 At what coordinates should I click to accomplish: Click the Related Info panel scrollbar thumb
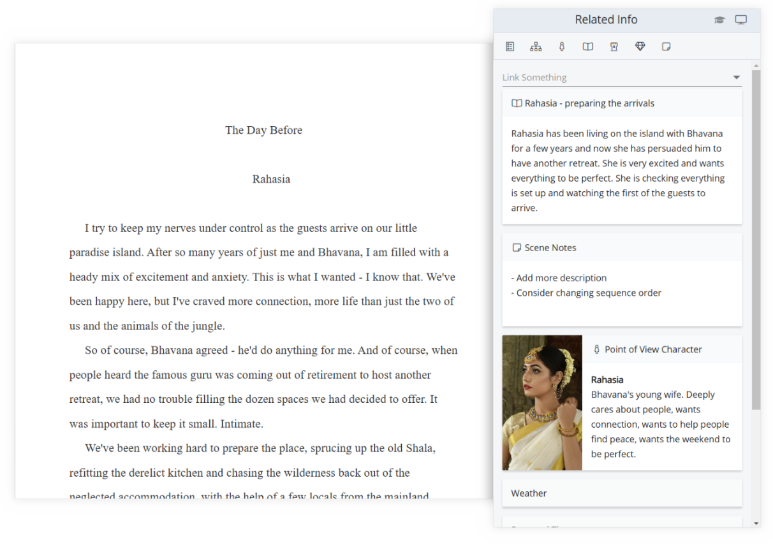pos(756,239)
